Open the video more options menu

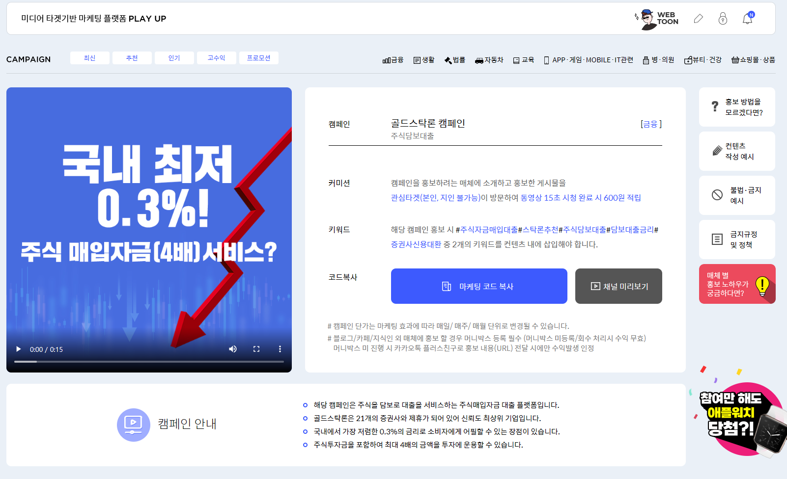coord(280,349)
